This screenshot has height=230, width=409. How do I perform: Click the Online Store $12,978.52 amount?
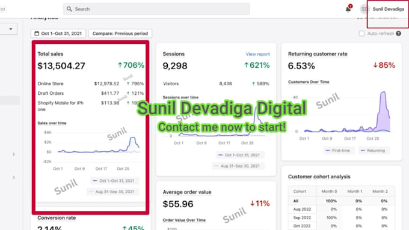coord(106,83)
